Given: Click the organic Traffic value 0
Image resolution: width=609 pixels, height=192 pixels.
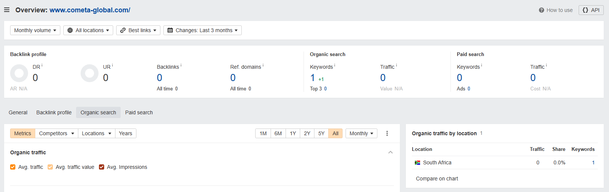Looking at the screenshot, I should (x=383, y=78).
